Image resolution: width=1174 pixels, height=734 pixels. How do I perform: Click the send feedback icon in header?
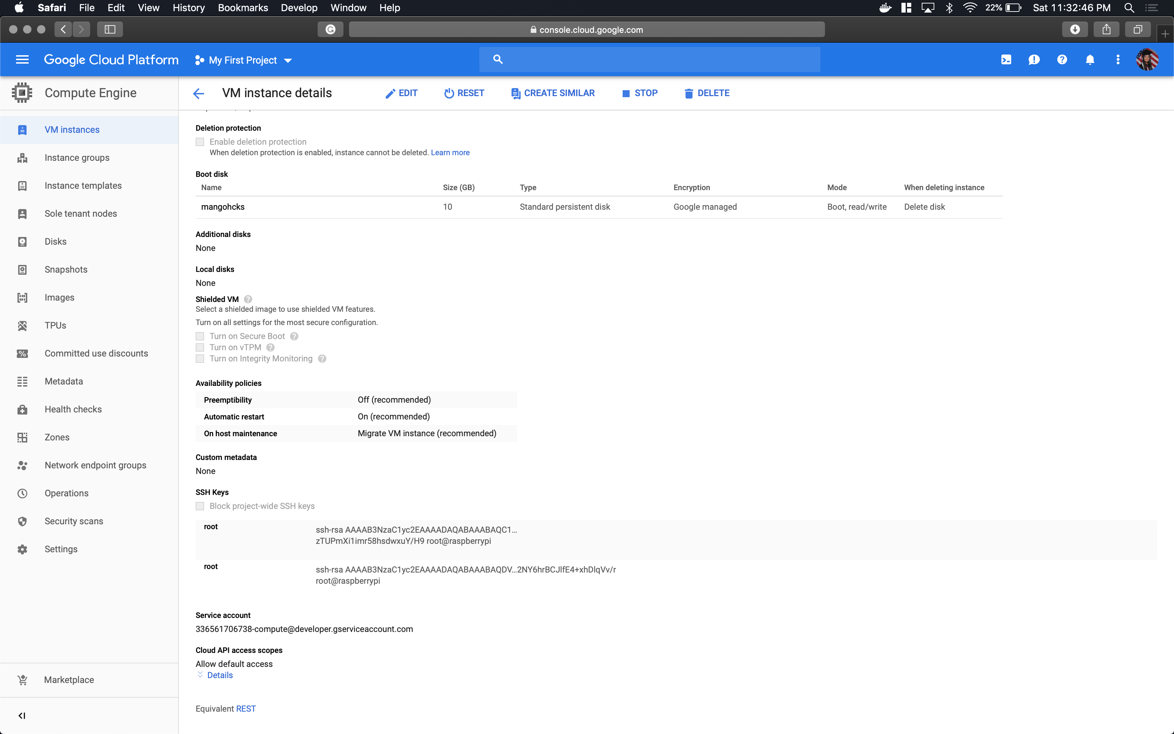tap(1034, 60)
